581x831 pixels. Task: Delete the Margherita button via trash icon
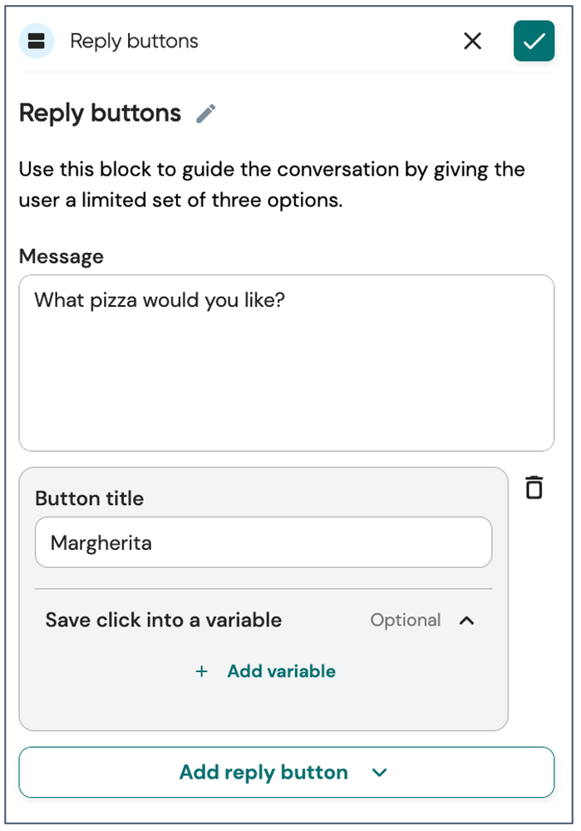534,487
